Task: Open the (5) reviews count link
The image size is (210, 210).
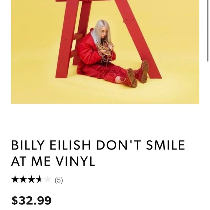Action: pos(59,180)
